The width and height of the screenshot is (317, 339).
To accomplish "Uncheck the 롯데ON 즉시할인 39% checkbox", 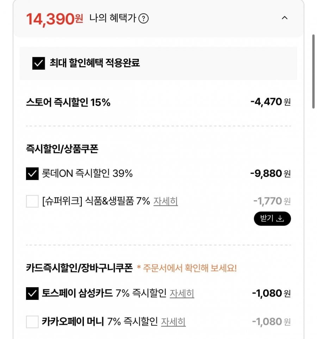I will click(x=32, y=173).
